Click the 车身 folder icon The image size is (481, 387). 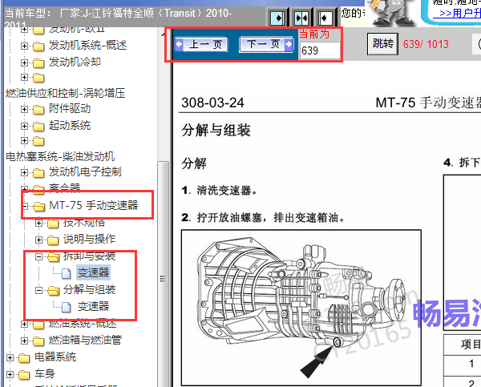[x=24, y=375]
